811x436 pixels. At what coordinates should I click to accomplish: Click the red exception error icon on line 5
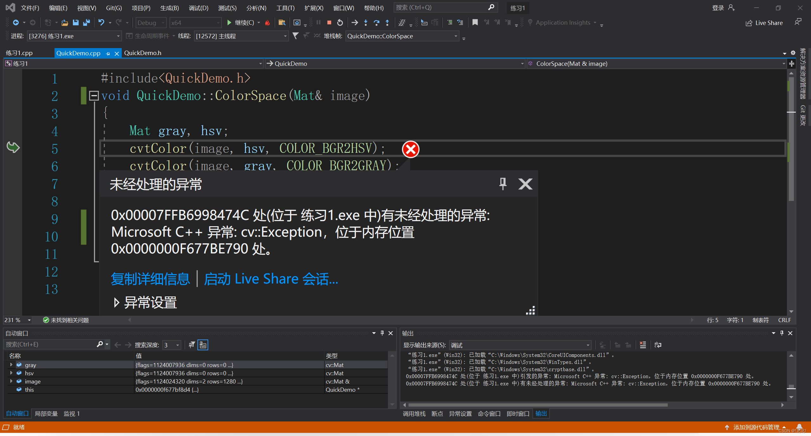click(x=410, y=149)
